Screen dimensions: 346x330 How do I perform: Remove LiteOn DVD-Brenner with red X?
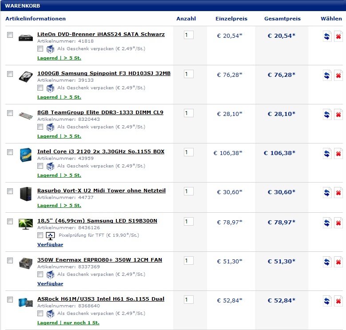[x=338, y=36]
